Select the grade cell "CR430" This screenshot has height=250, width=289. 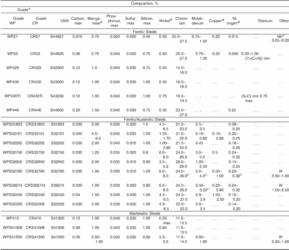pos(35,82)
